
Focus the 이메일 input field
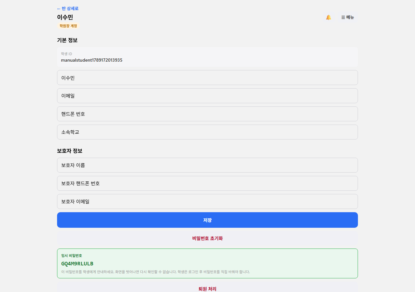207,96
